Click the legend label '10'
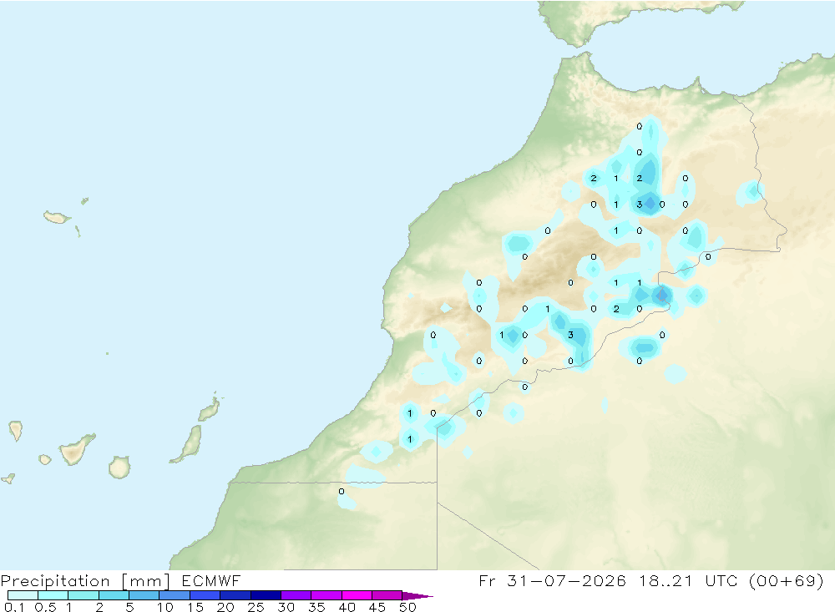Viewport: 835px width, 612px height. 165,607
